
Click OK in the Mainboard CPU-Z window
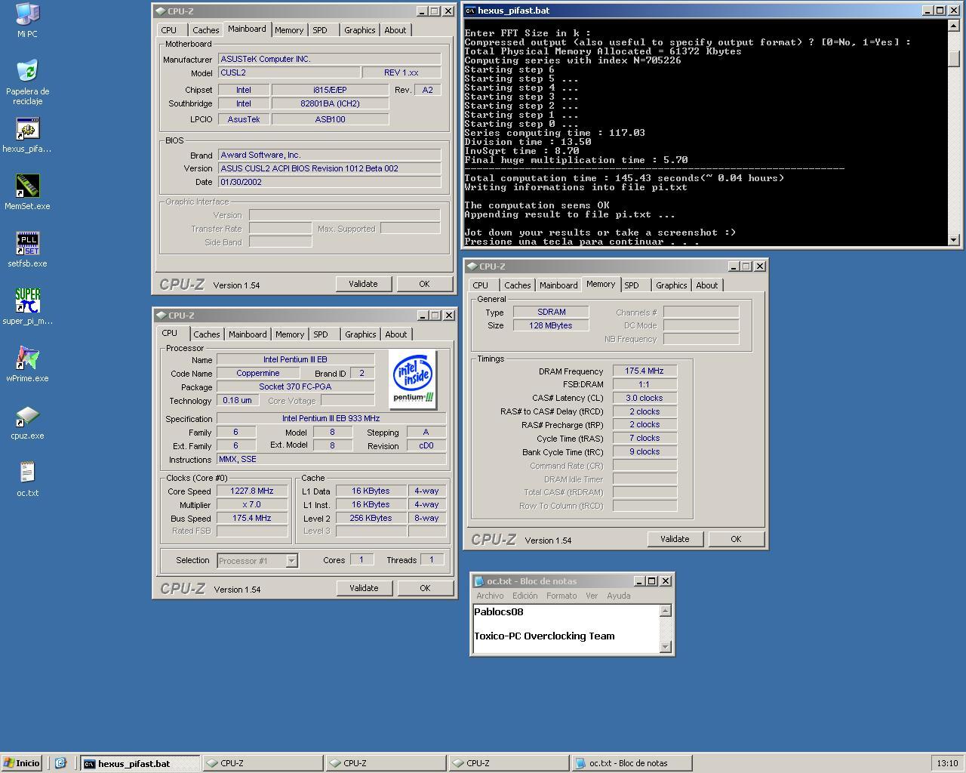tap(424, 284)
